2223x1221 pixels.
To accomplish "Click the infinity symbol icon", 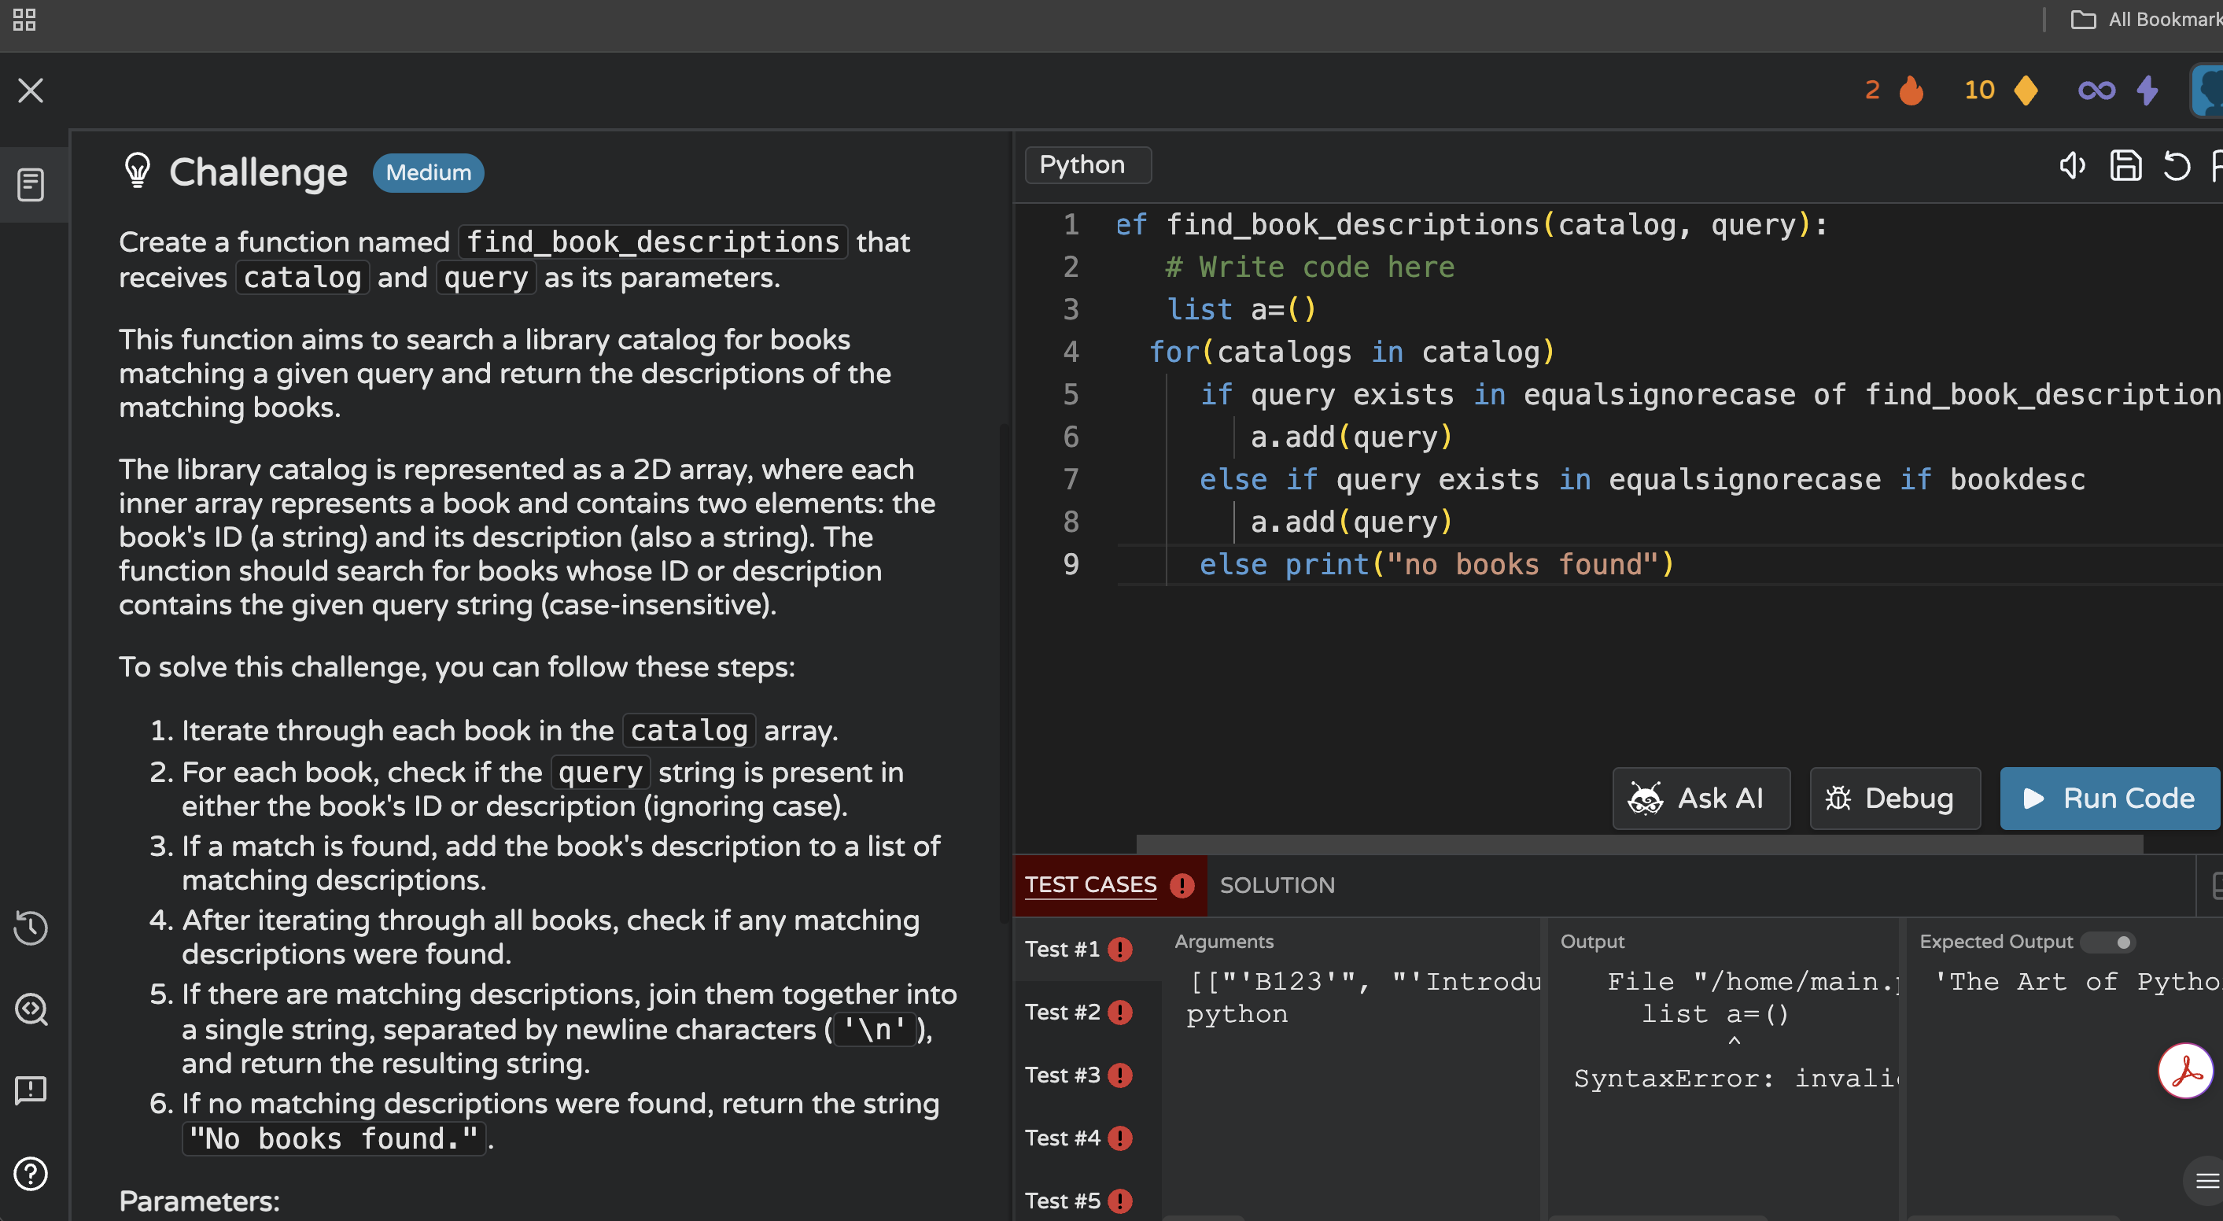I will coord(2097,90).
